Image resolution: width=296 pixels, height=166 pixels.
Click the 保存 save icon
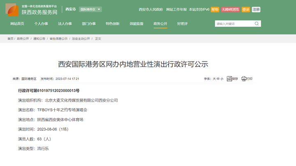pyautogui.click(x=229, y=79)
